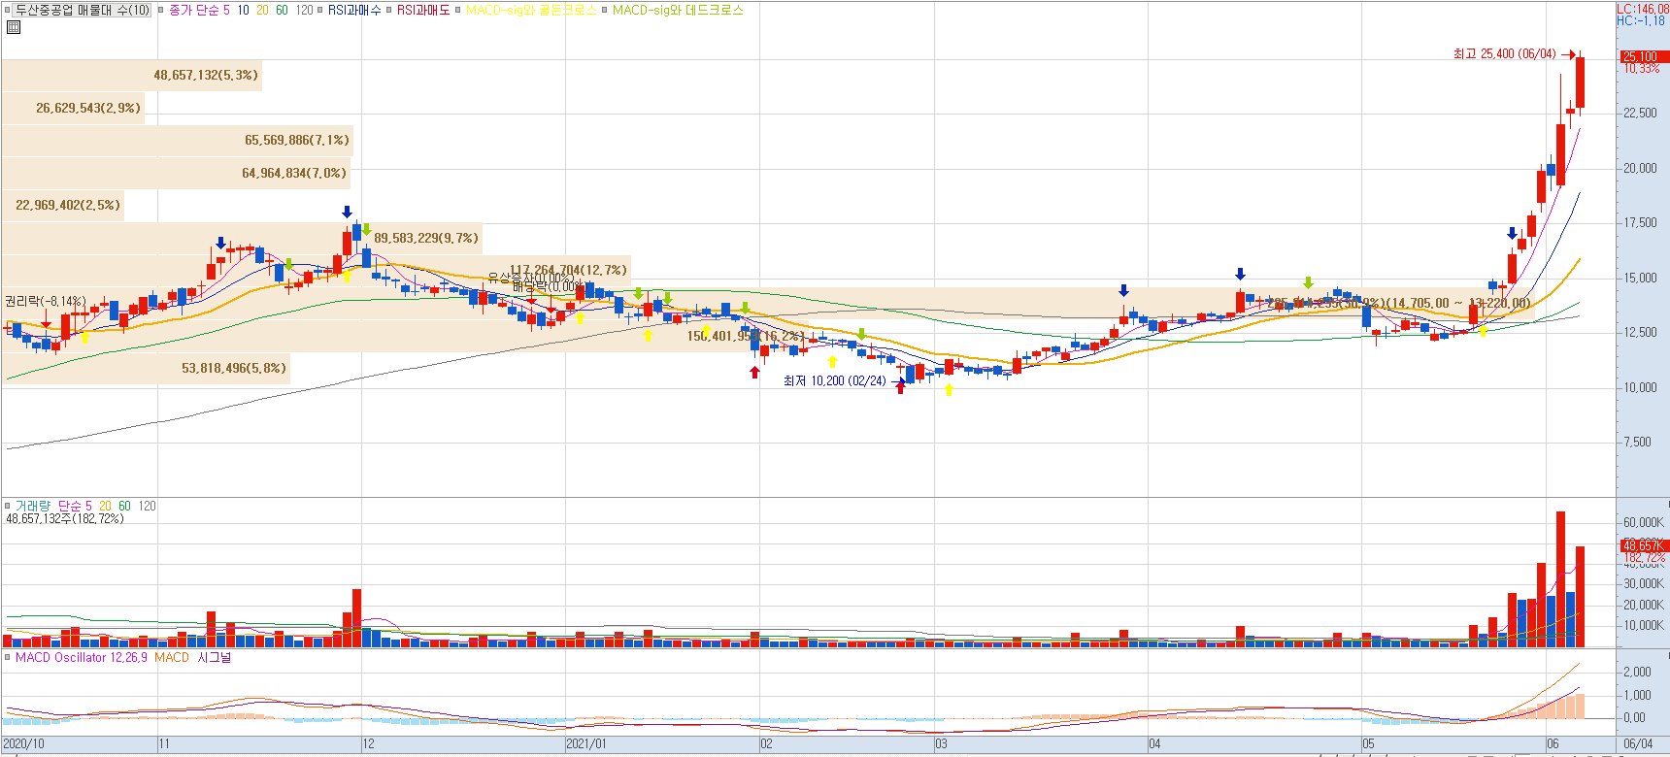Select the 최저 10,200 (02/24) low label

click(835, 380)
